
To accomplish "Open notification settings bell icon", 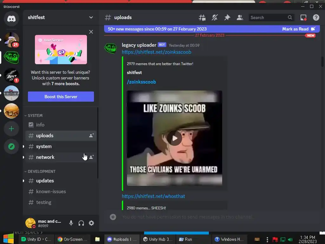I will pos(215,18).
